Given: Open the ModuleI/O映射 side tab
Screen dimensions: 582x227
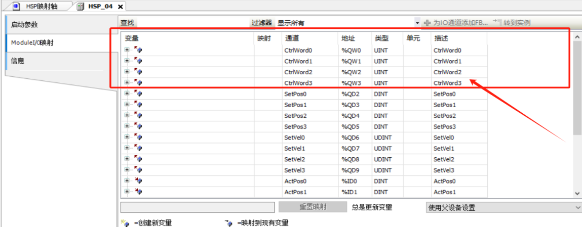Looking at the screenshot, I should (x=62, y=42).
